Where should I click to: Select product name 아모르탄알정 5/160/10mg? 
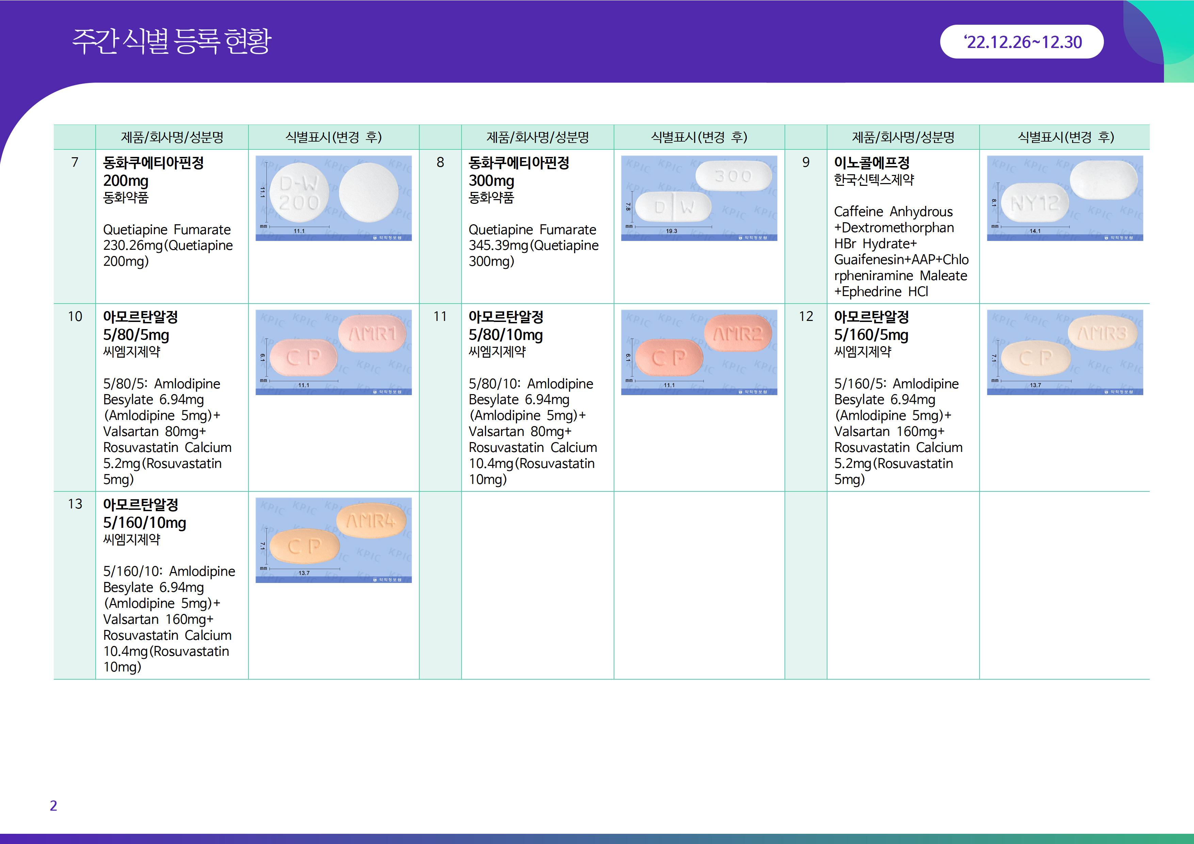[x=145, y=513]
